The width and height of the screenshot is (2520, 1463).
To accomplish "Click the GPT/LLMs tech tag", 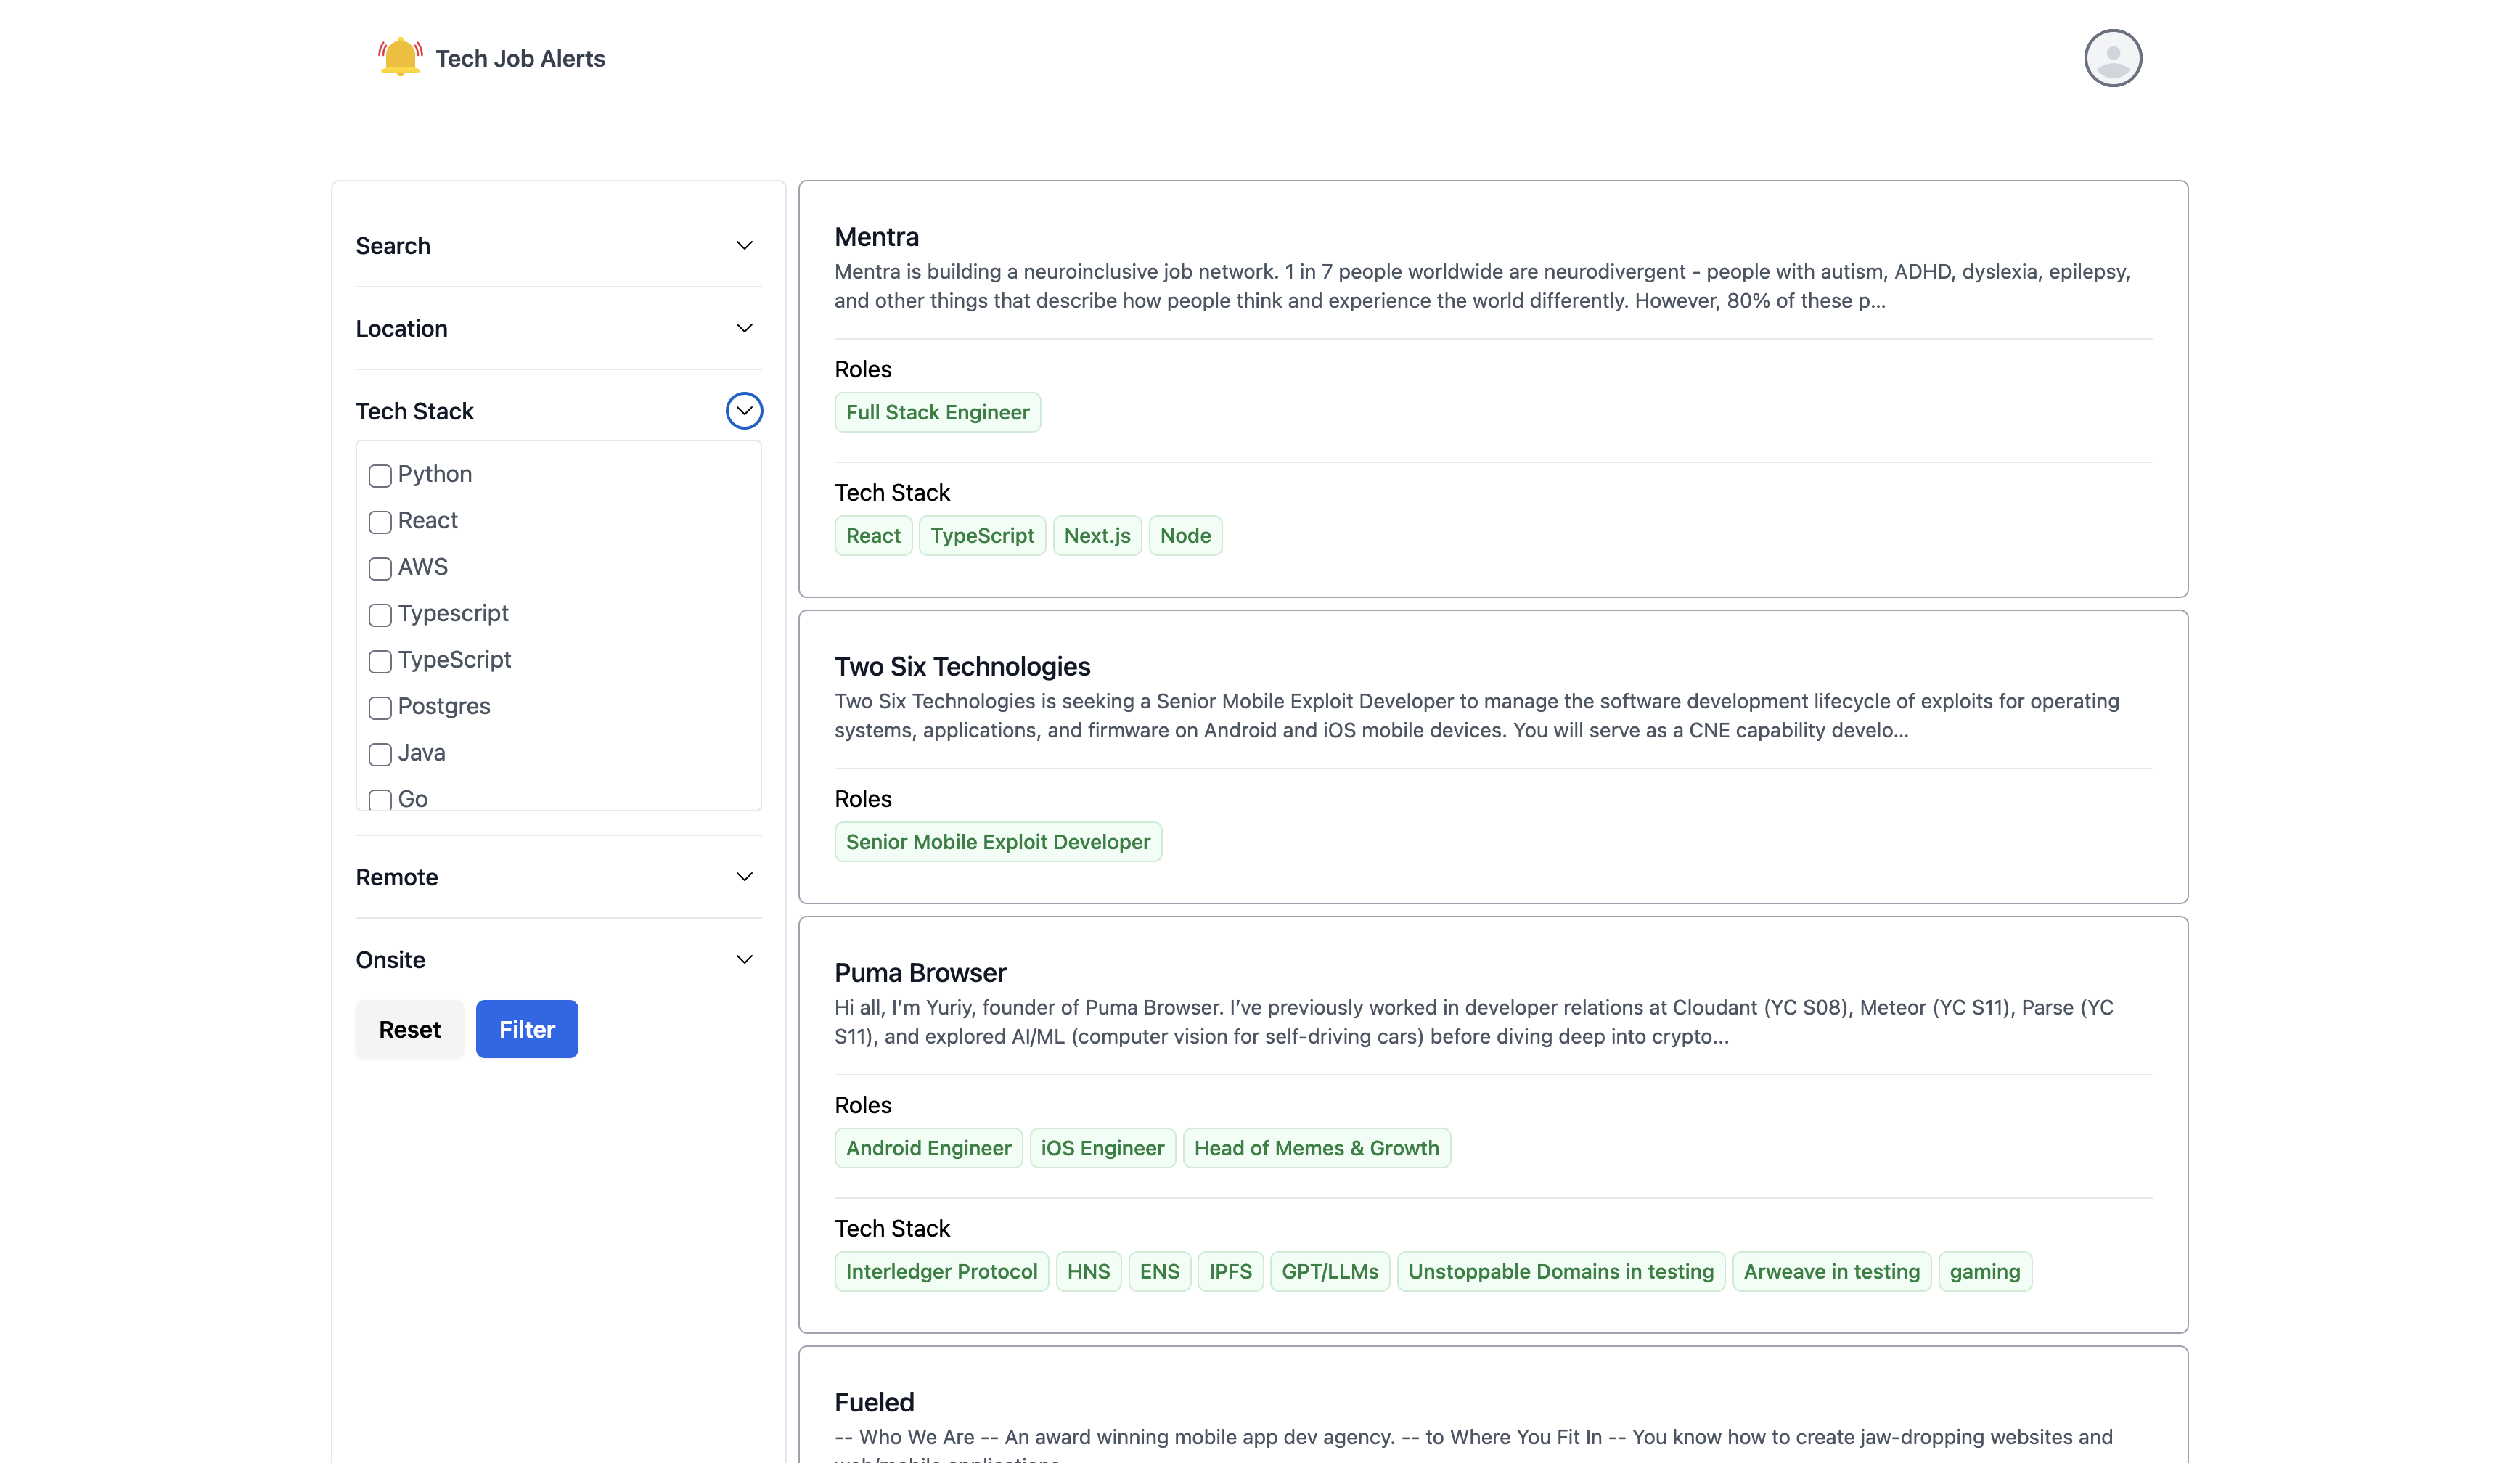I will [1330, 1272].
